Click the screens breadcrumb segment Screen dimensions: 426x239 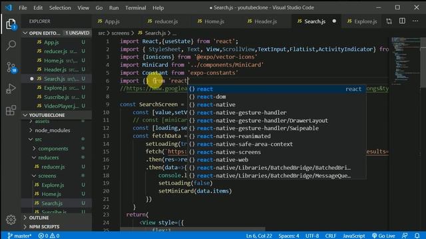tap(120, 33)
